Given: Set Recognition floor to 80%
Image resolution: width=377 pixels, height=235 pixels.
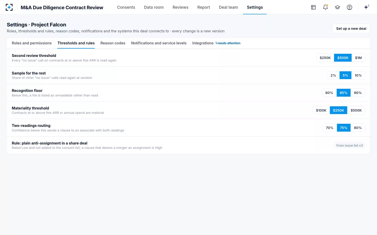Looking at the screenshot, I should (x=329, y=93).
